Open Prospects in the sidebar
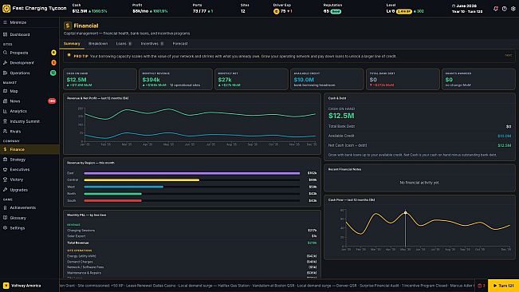519x292 pixels. 29,53
